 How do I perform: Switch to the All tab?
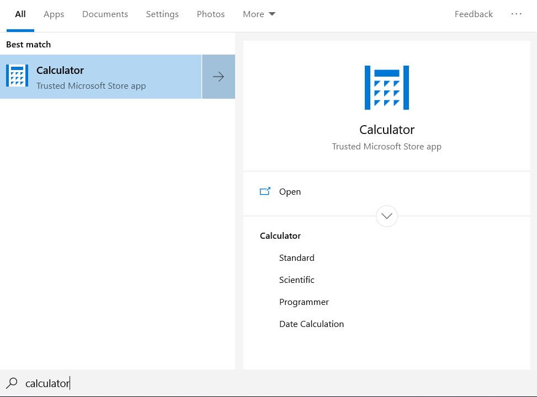coord(20,14)
